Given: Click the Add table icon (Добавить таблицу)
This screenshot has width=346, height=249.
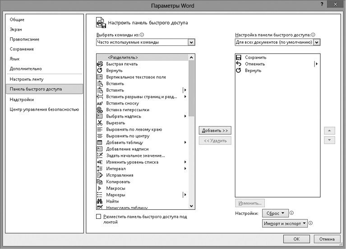Looking at the screenshot, I should click(100, 142).
